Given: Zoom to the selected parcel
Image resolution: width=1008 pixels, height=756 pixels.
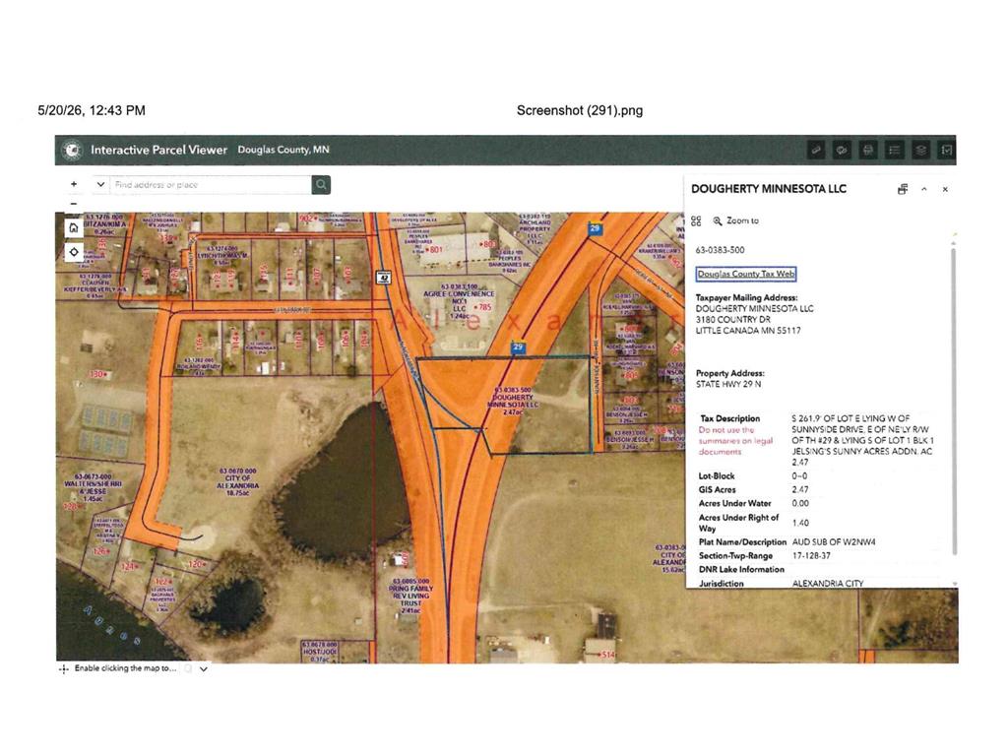Looking at the screenshot, I should coord(735,220).
